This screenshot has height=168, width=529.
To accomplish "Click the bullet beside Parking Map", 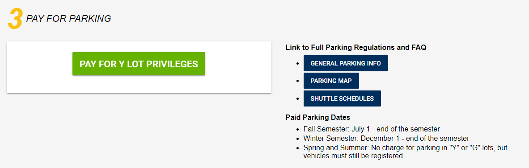I will click(x=297, y=81).
